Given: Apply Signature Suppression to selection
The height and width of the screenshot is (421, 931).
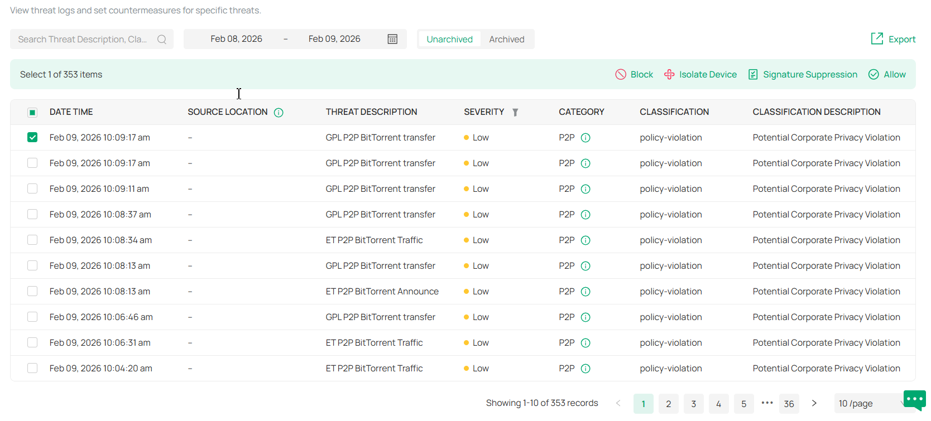Looking at the screenshot, I should [x=803, y=75].
